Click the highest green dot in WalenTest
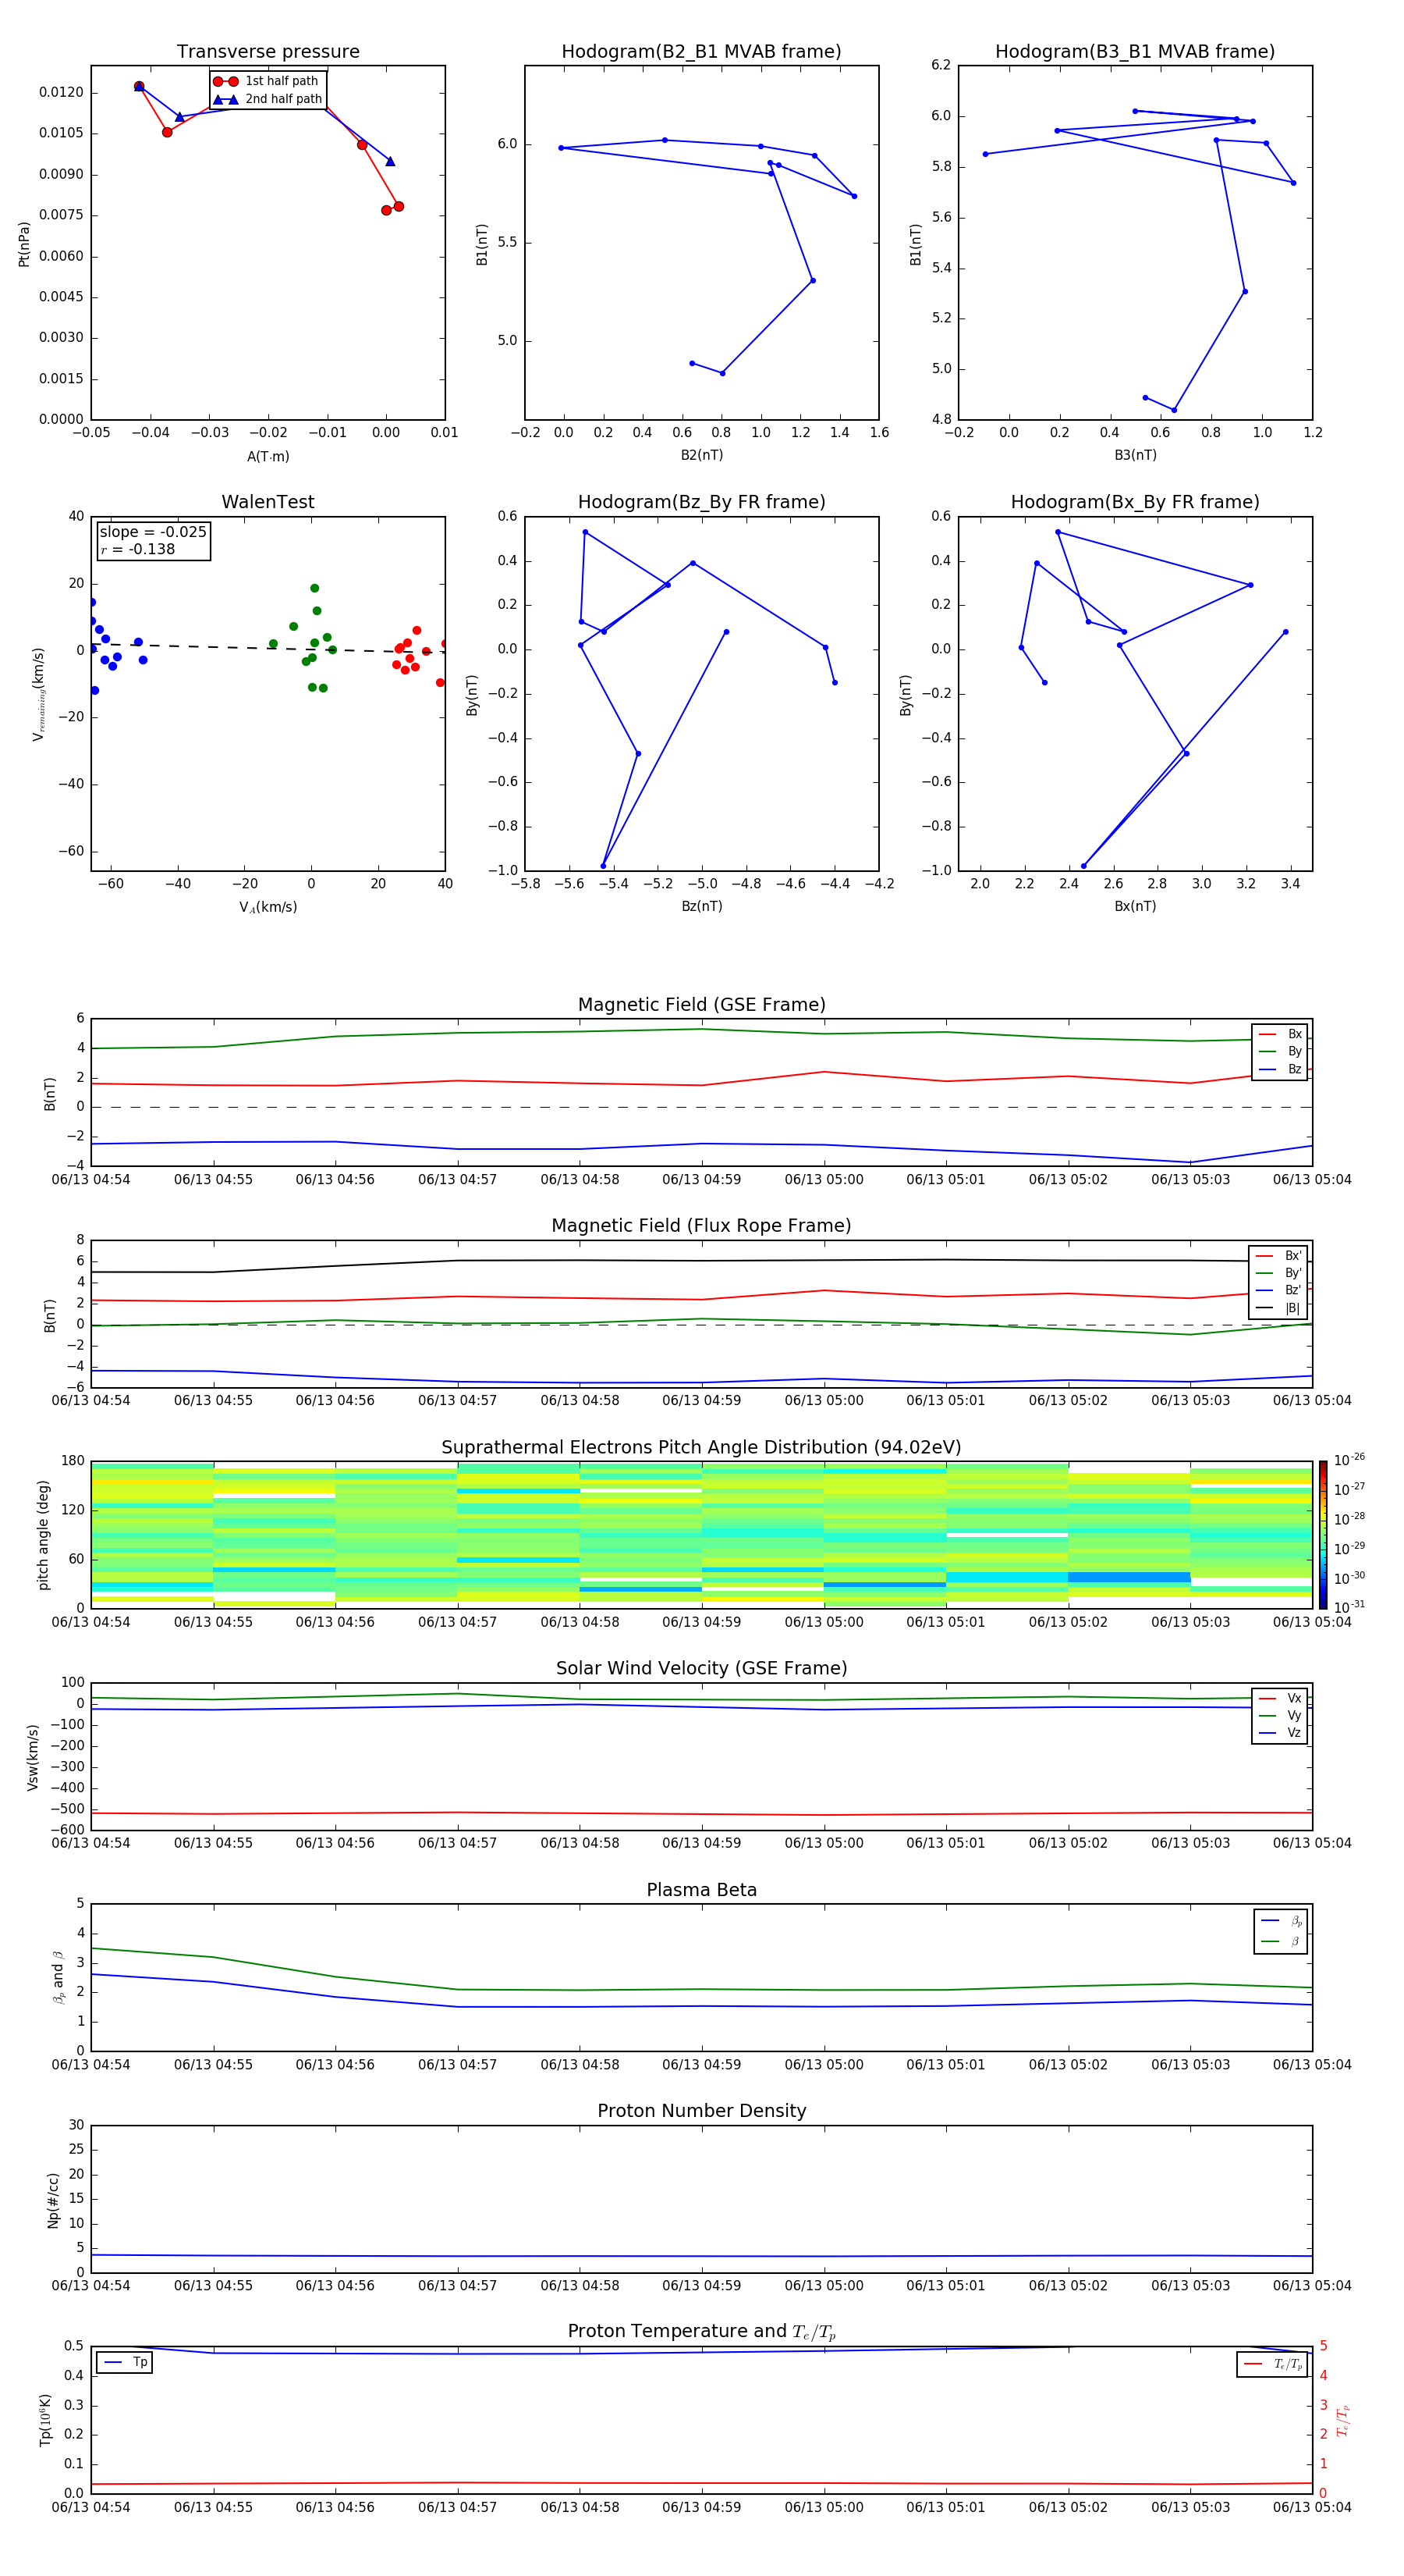The height and width of the screenshot is (2576, 1404). [315, 588]
